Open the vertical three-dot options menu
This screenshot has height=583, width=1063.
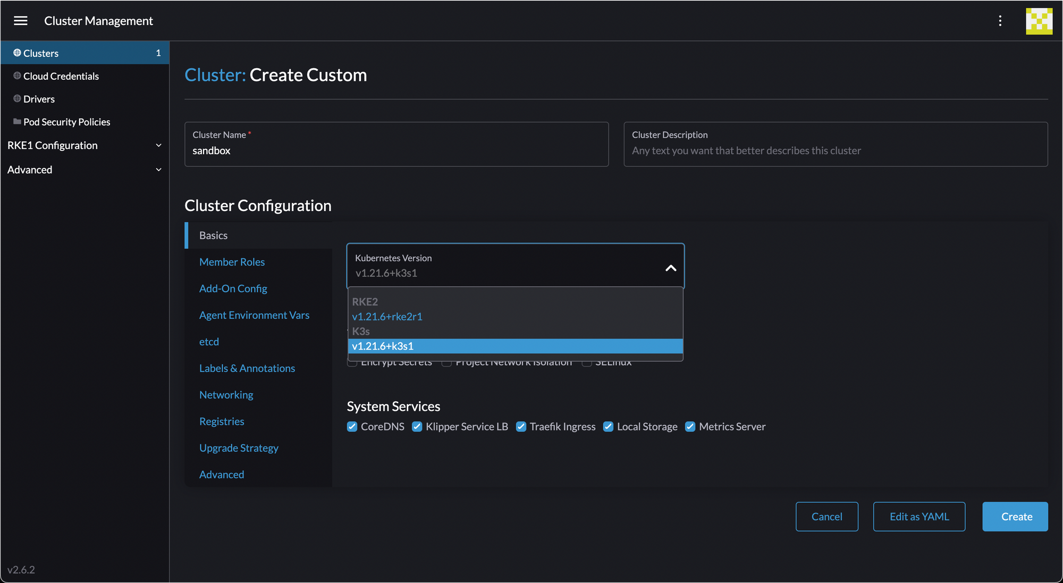tap(1000, 21)
